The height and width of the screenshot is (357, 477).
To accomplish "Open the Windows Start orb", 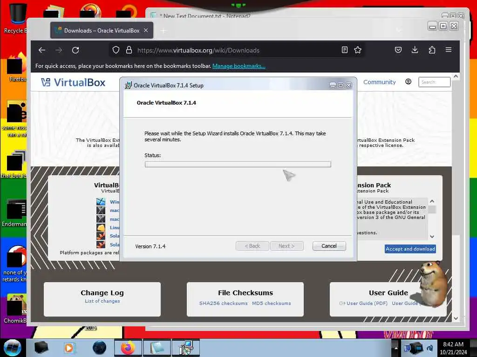I will pos(13,348).
